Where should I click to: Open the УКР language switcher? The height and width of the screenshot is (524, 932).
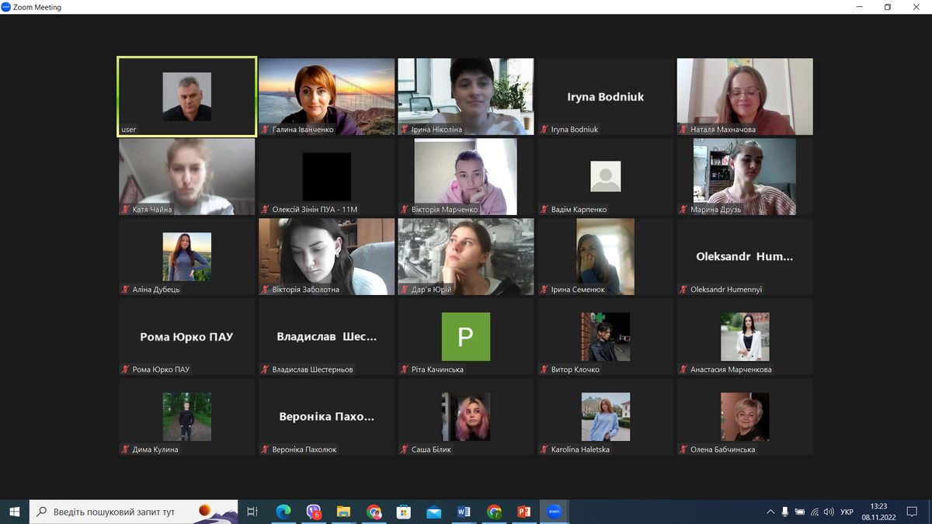[847, 512]
